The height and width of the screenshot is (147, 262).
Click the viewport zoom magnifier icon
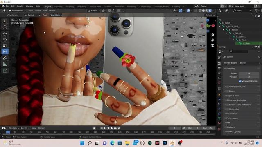[212, 35]
